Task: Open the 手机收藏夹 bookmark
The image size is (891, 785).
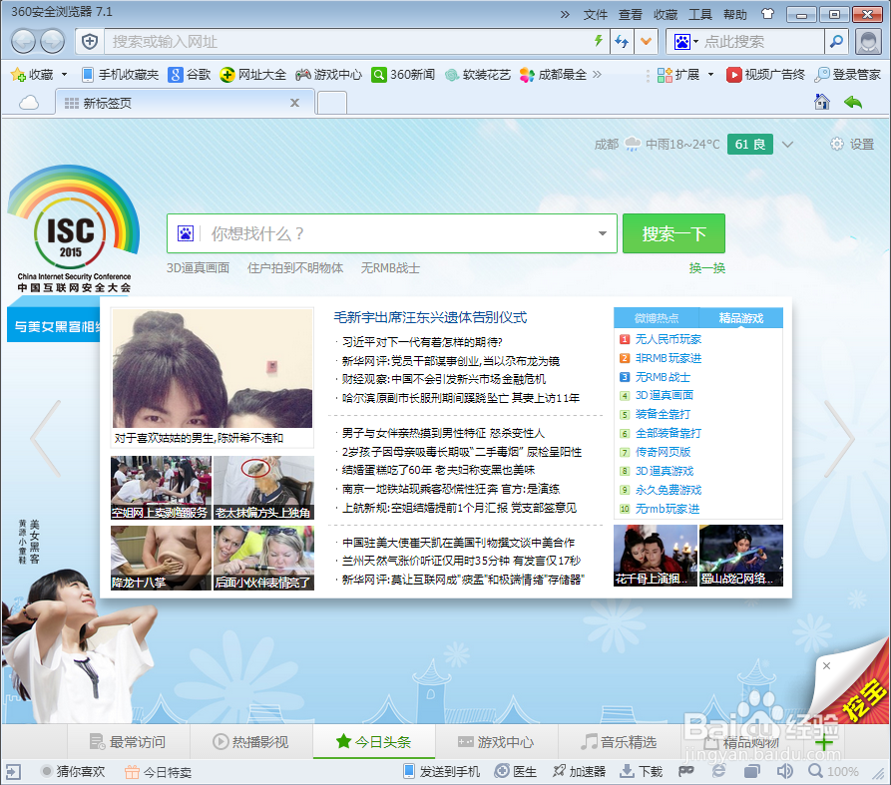Action: coord(120,75)
